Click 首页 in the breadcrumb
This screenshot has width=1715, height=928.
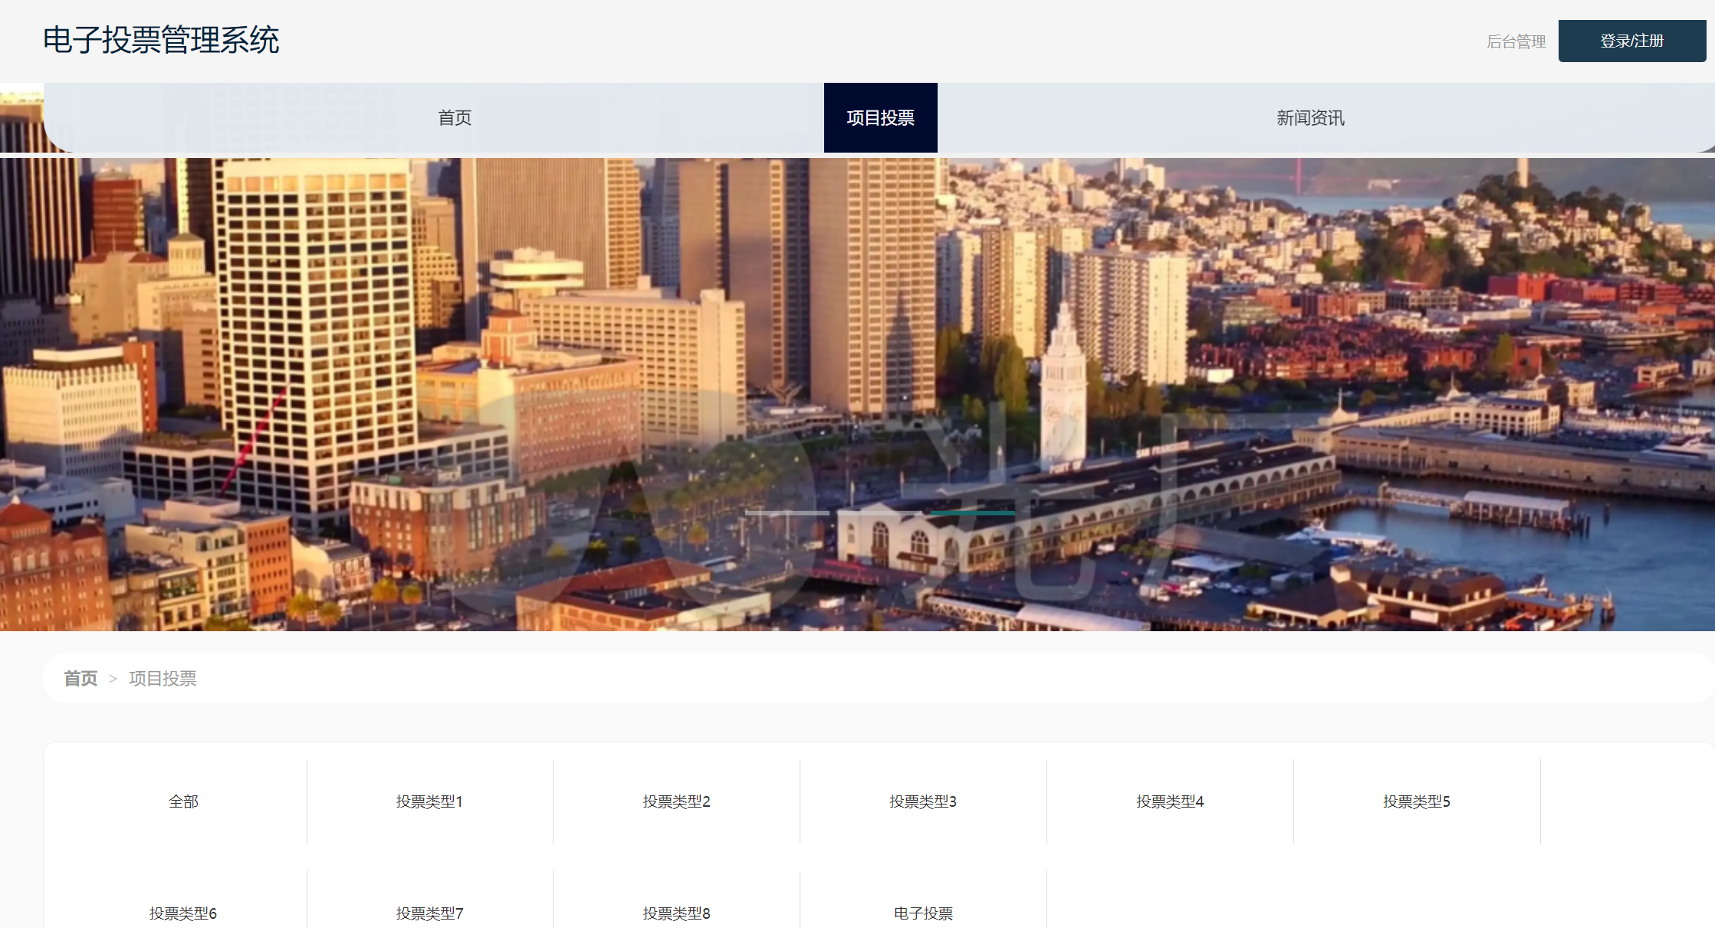[x=80, y=679]
